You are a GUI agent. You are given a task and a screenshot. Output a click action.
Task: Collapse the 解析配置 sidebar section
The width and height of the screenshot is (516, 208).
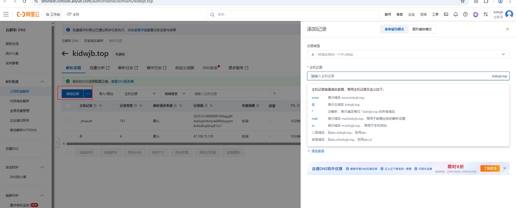42,82
